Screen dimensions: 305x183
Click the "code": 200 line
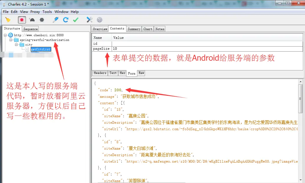click(111, 90)
